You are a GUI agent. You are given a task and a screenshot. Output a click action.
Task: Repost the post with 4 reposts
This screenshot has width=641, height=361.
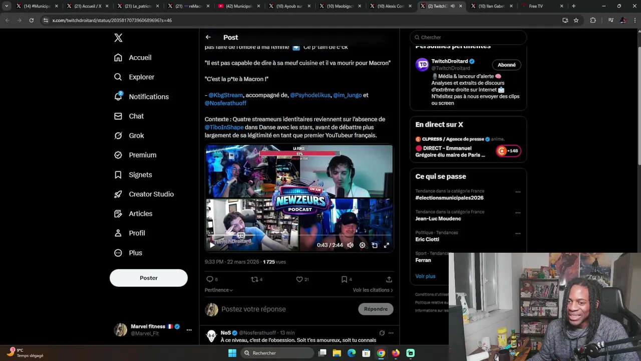[x=256, y=279]
